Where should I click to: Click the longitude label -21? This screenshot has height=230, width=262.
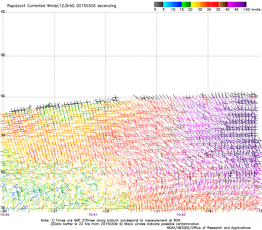157,211
